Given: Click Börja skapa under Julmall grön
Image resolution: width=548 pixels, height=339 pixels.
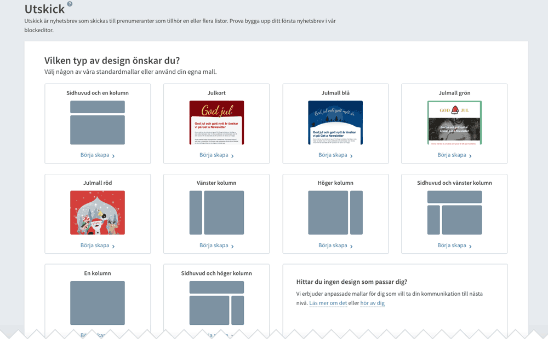Looking at the screenshot, I should (454, 155).
